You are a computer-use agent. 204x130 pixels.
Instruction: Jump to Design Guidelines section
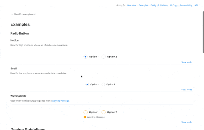tap(159, 5)
